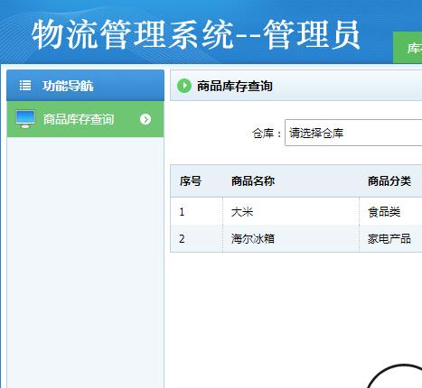Screen dimensions: 422x388
Task: Click the 功能导航 panel header
Action: [x=86, y=86]
